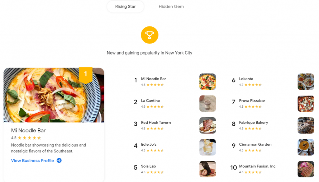Select La Cantine from the list
319x182 pixels.
tap(150, 101)
